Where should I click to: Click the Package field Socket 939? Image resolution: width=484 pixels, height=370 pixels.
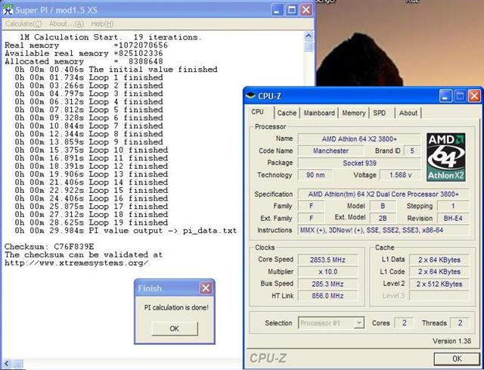point(359,163)
